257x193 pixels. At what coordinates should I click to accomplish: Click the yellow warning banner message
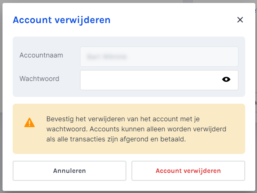(x=129, y=129)
